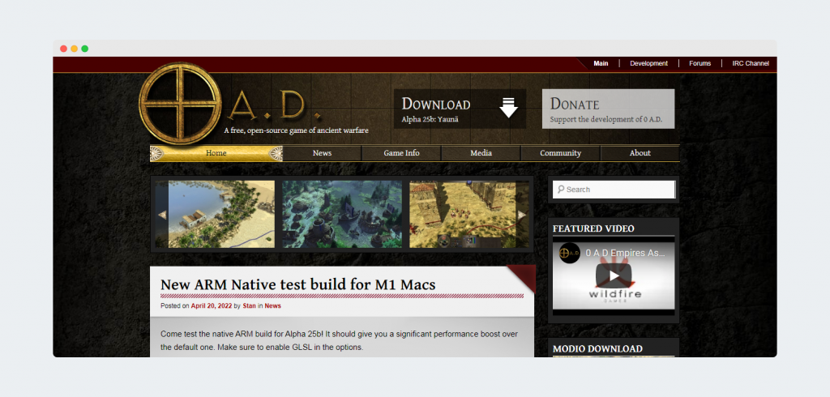Play the featured video
The height and width of the screenshot is (397, 830).
click(614, 275)
